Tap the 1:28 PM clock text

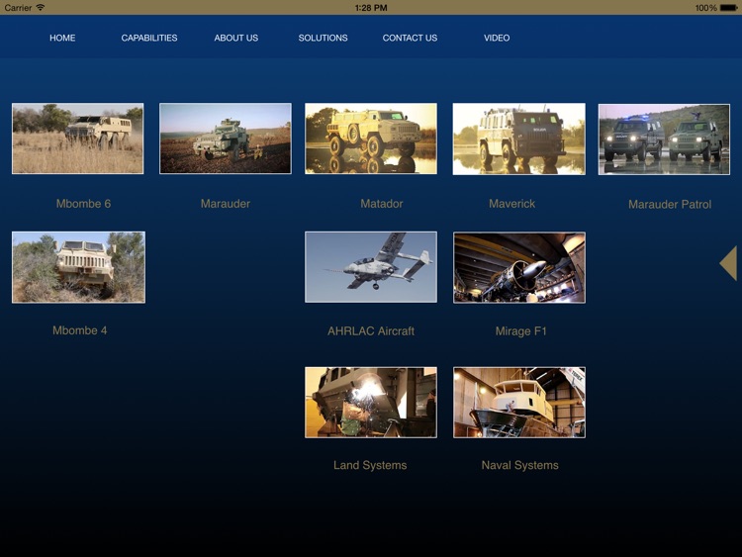(371, 8)
